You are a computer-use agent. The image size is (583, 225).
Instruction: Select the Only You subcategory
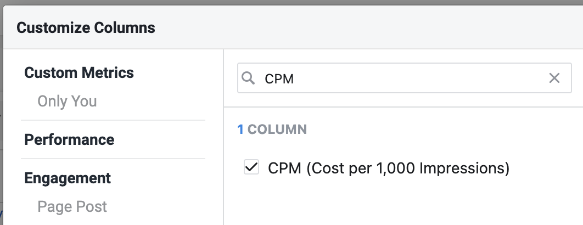click(x=67, y=101)
